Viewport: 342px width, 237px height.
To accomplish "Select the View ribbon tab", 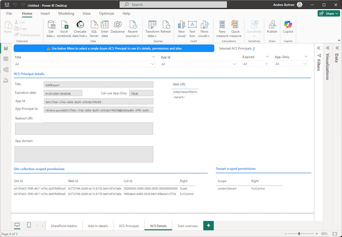I will point(87,14).
